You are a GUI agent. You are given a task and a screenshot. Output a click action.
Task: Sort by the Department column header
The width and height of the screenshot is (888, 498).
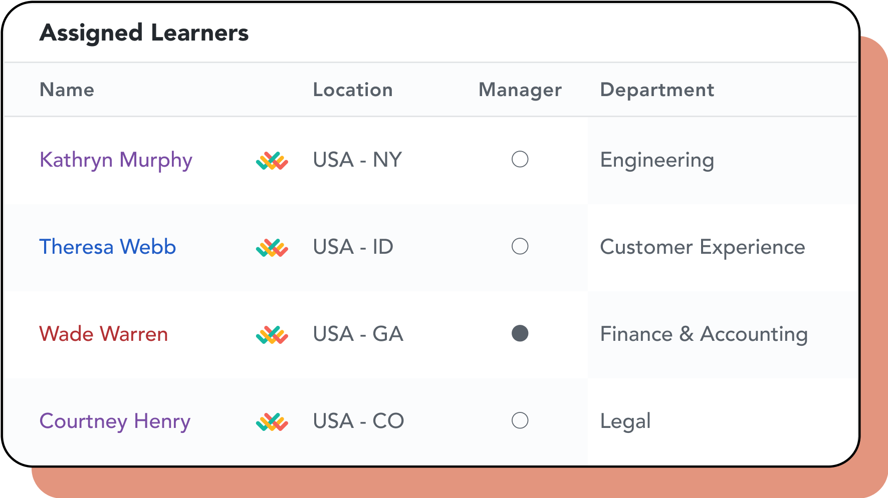click(x=657, y=90)
